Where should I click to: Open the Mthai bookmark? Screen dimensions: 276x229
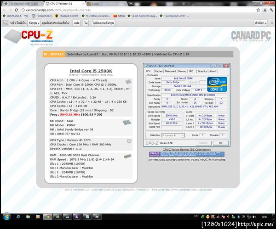[119, 16]
